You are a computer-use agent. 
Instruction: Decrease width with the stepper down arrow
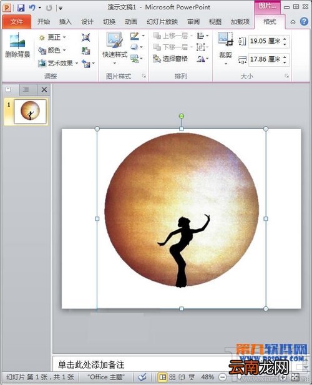coord(285,62)
